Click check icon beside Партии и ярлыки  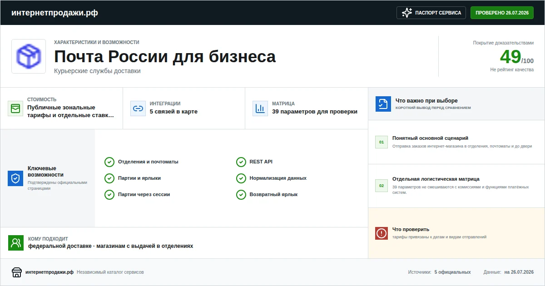pyautogui.click(x=109, y=178)
